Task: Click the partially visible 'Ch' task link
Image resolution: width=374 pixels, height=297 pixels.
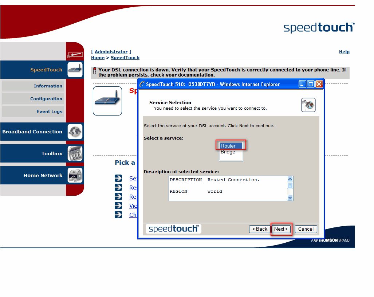Action: 133,215
